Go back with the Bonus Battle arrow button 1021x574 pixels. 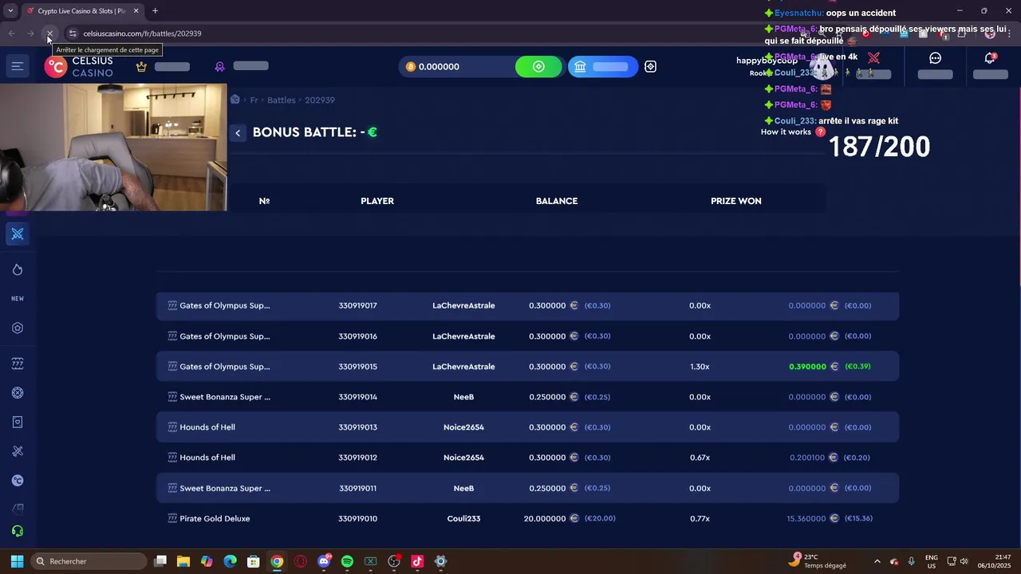tap(238, 133)
